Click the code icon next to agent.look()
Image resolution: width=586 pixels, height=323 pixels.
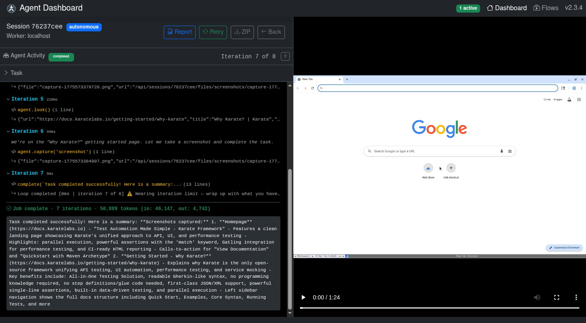13,110
